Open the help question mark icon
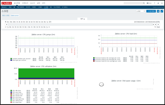165x105 pixels. [x=154, y=3]
